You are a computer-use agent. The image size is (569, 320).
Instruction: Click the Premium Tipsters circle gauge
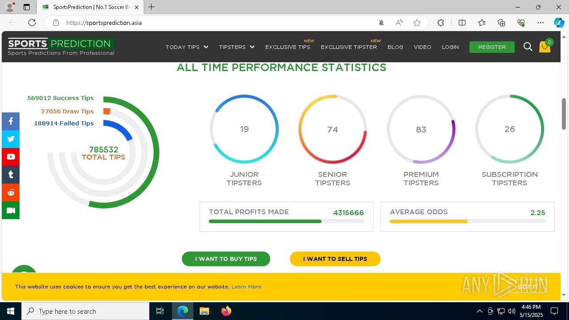421,129
